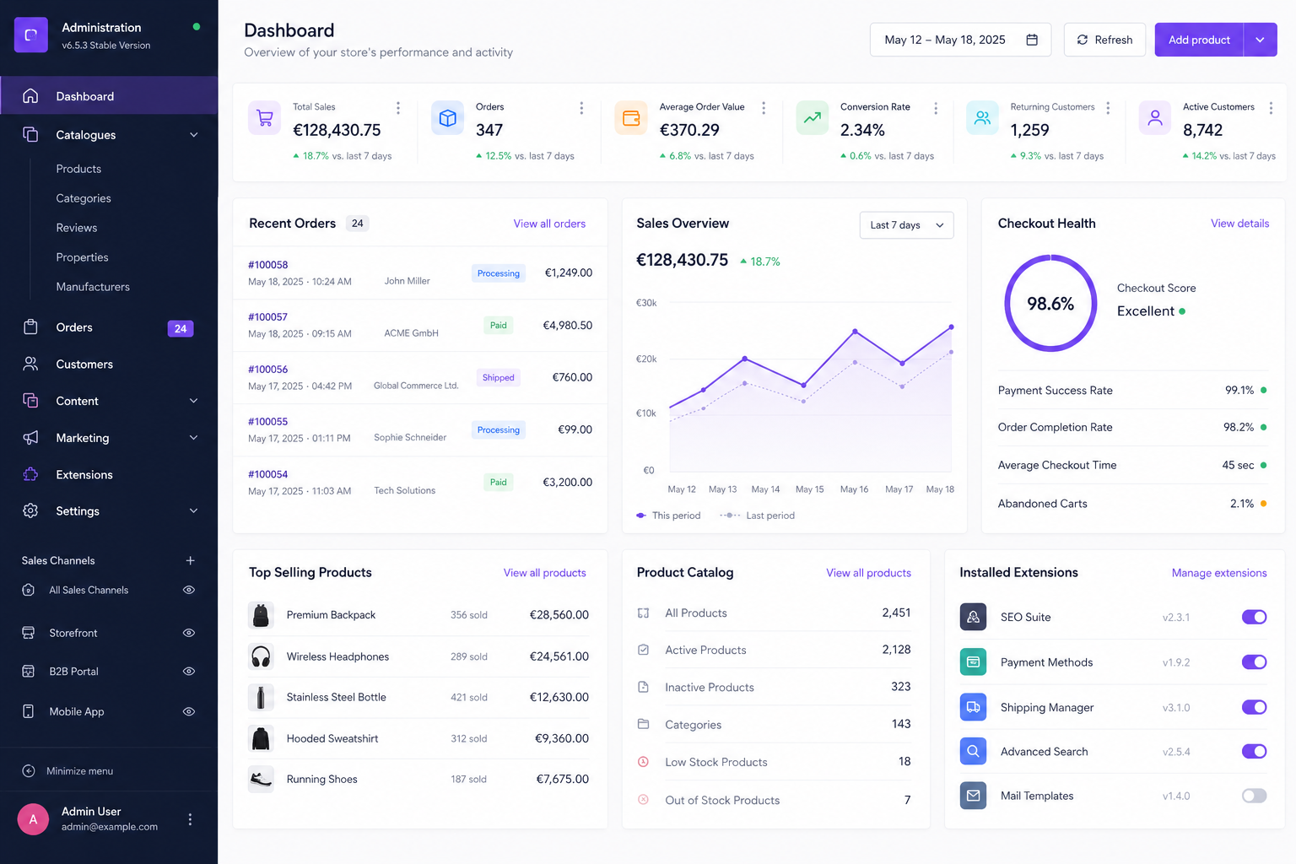Viewport: 1296px width, 864px height.
Task: Hide the B2B Portal sales channel
Action: [189, 672]
